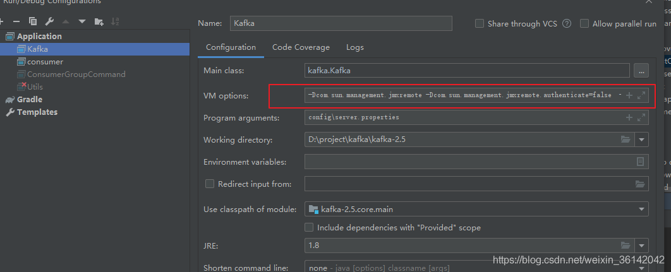The image size is (671, 272).
Task: Open Working directory dropdown arrow
Action: click(x=641, y=139)
